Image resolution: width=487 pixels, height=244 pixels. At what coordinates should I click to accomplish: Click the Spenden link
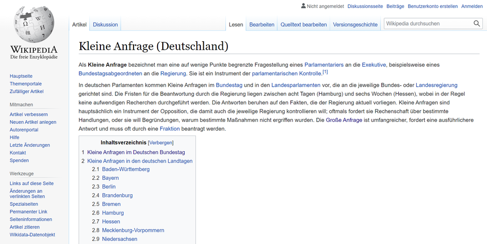click(19, 161)
